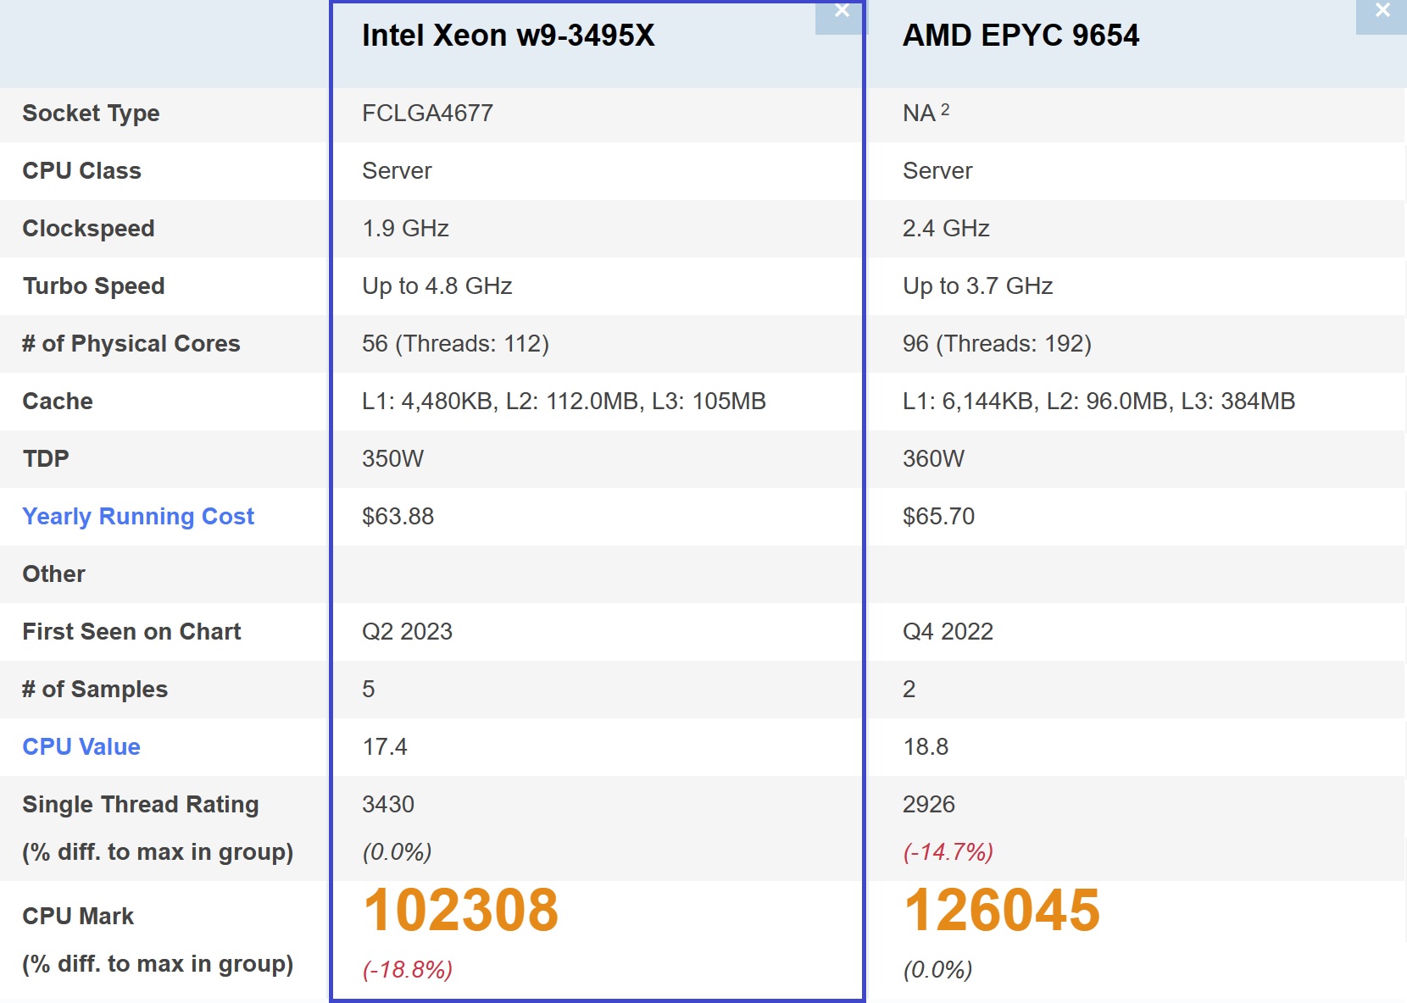Click the 17.4 CPU value figure
The height and width of the screenshot is (1003, 1407).
coord(385,746)
